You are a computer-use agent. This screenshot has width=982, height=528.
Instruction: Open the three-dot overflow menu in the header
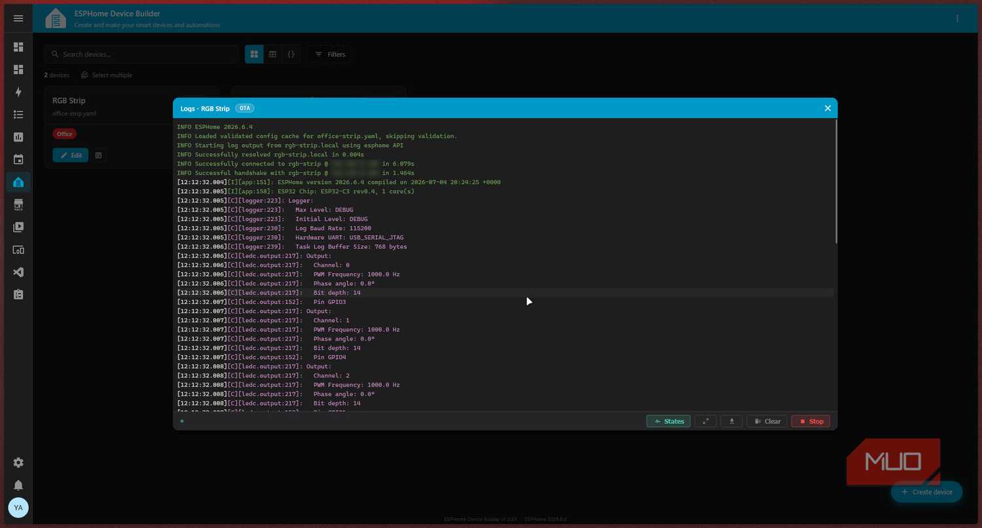(x=958, y=18)
